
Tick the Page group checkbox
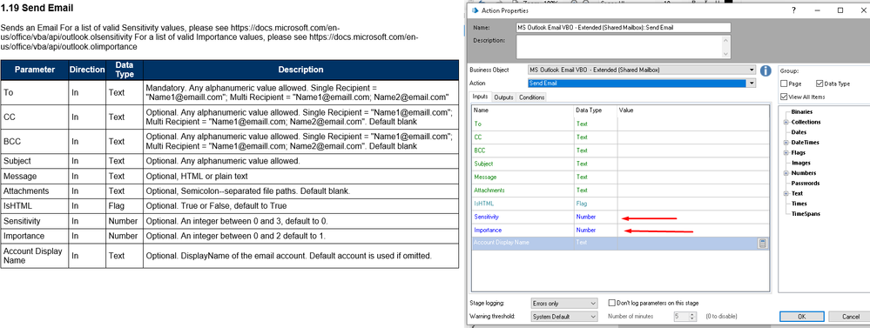point(784,84)
